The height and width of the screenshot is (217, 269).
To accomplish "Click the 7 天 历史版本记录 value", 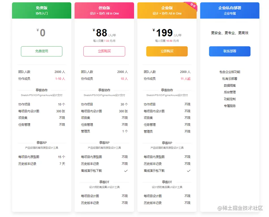I will pos(62,164).
